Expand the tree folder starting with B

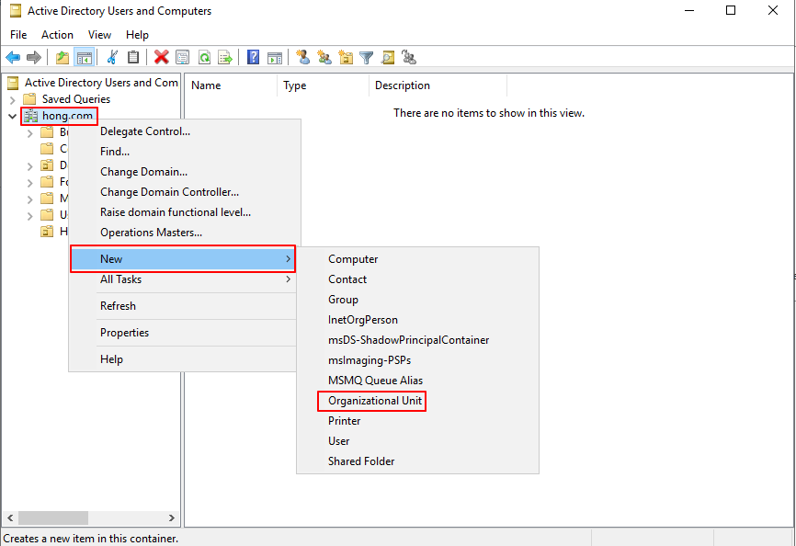pyautogui.click(x=30, y=133)
